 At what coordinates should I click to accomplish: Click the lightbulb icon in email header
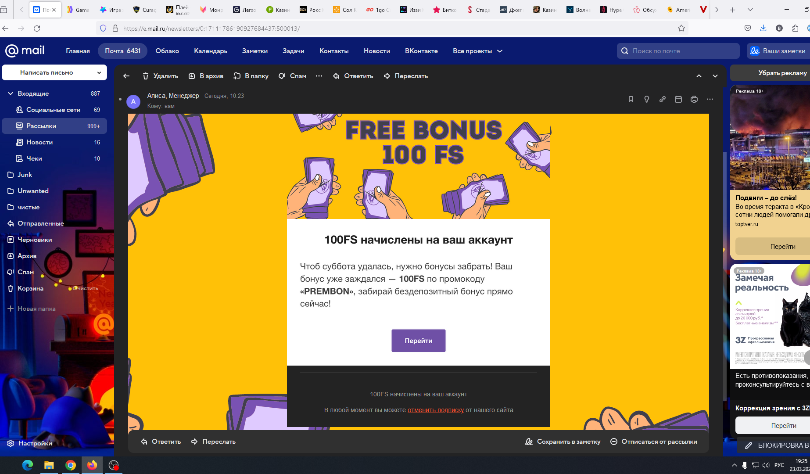click(x=647, y=99)
